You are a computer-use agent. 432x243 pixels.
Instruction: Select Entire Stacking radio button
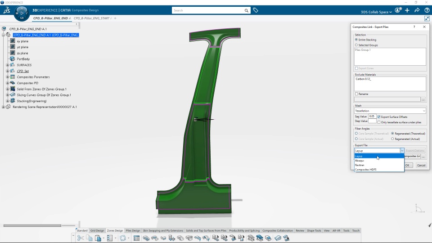point(356,40)
